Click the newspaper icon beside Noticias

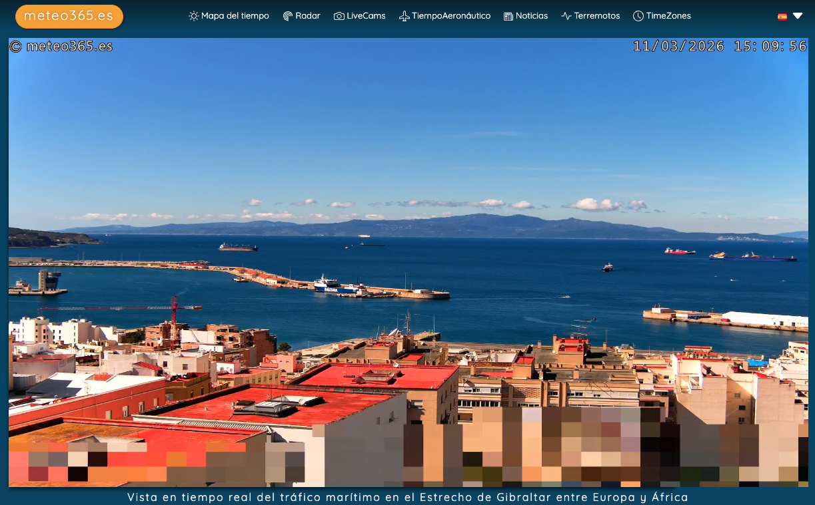pos(508,16)
